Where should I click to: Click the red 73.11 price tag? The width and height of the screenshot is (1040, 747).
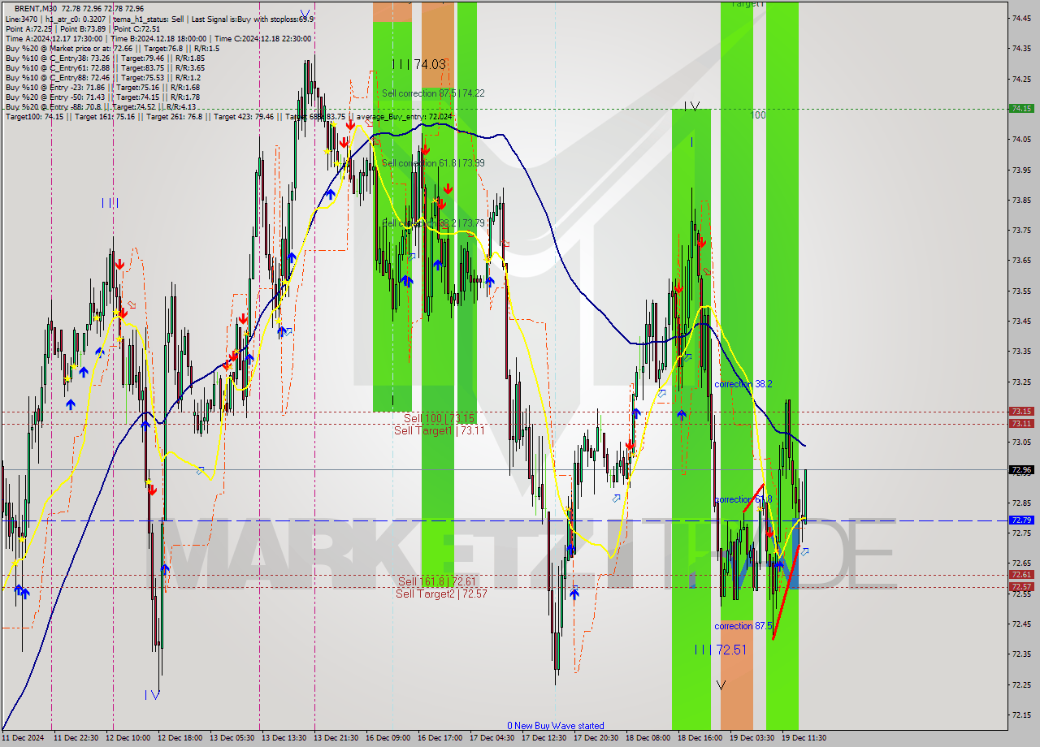click(1021, 423)
